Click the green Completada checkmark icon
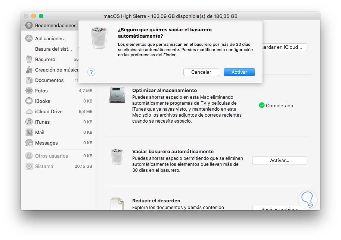This screenshot has height=240, width=341. pyautogui.click(x=262, y=105)
